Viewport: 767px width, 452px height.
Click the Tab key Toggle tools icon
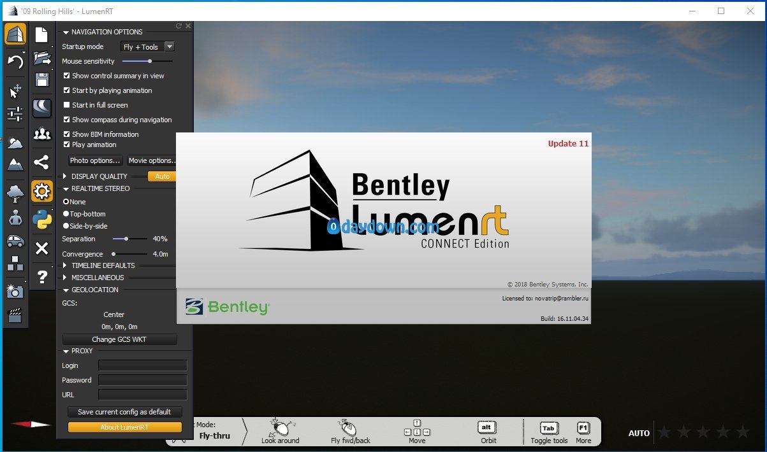point(548,428)
